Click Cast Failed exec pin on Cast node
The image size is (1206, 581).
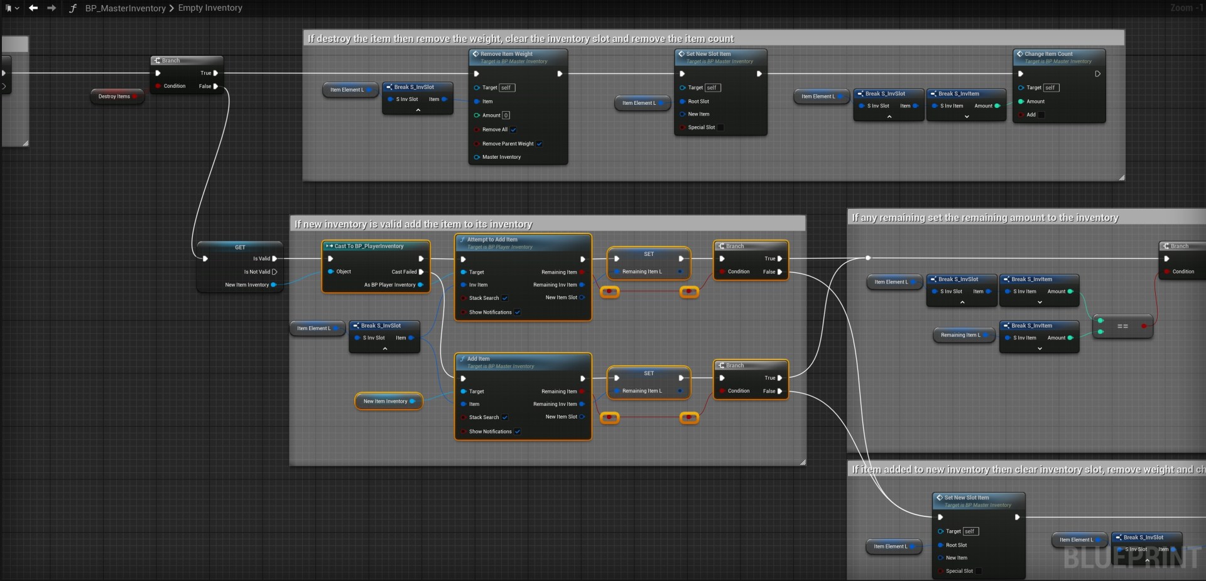[x=421, y=272]
